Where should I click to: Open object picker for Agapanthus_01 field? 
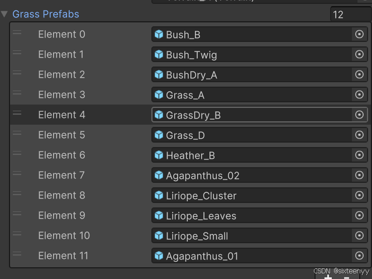359,256
